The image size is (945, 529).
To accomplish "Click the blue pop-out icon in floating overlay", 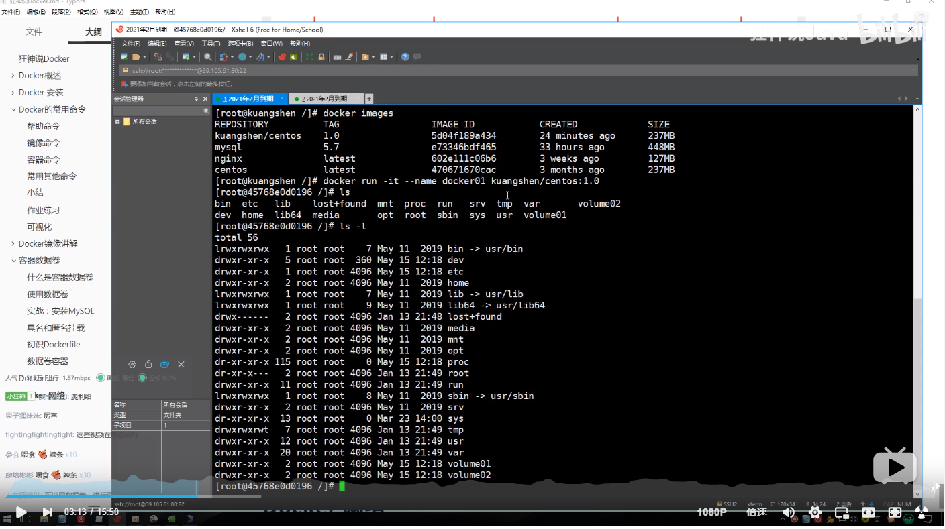I will (164, 365).
